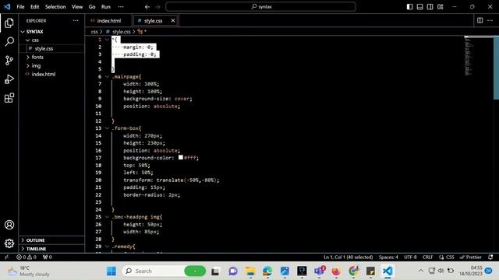
Task: Toggle the primary side bar layout icon
Action: [x=409, y=7]
